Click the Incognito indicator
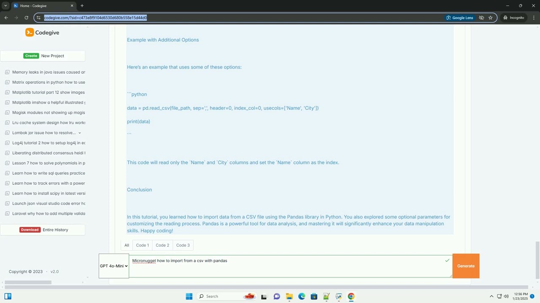Screen dimensions: 540x303 pos(514,18)
